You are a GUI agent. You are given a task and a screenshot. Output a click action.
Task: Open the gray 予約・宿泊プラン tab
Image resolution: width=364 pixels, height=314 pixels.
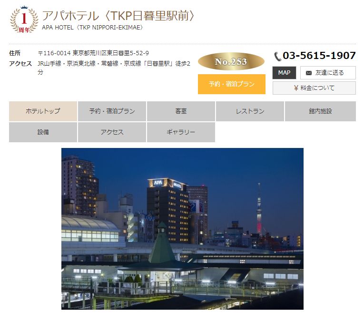tap(112, 111)
